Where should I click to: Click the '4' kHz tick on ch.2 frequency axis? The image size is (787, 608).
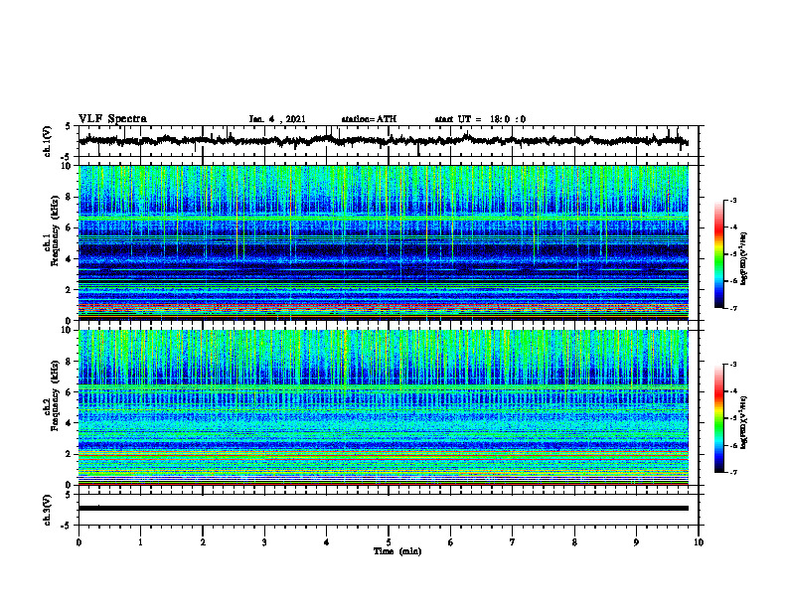coord(69,423)
